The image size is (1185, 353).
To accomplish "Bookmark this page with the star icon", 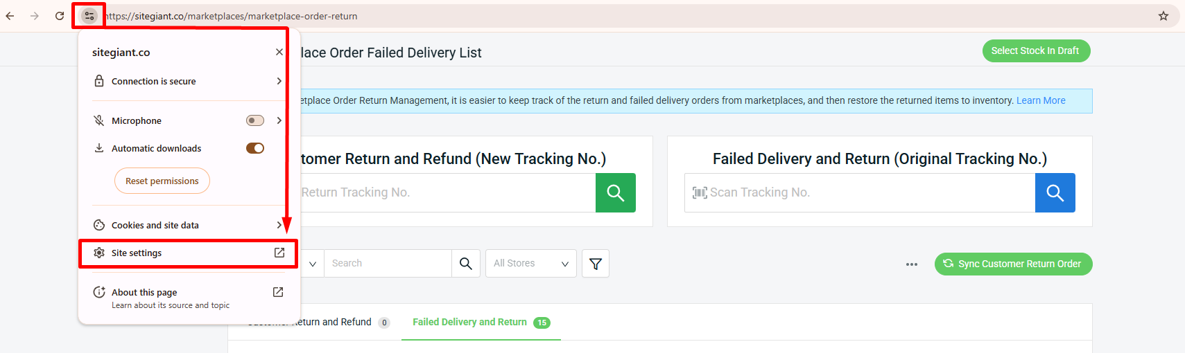I will 1164,16.
